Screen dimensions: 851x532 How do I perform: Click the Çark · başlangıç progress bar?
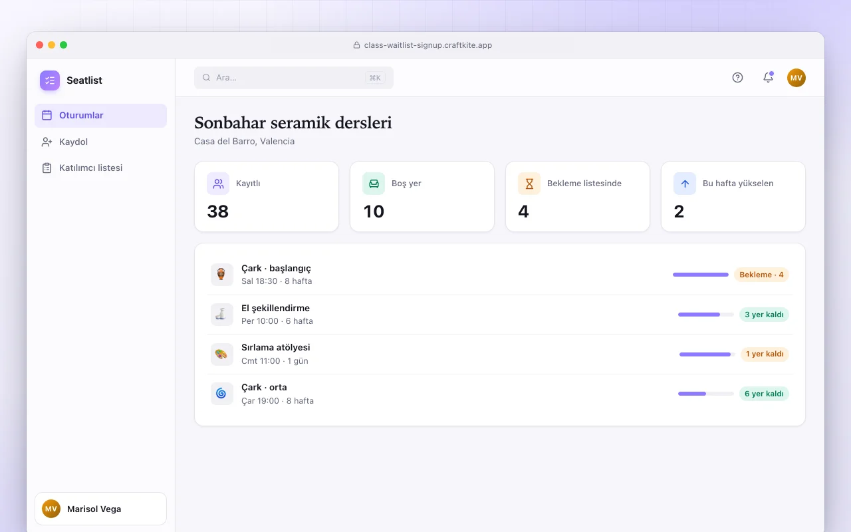pos(701,275)
